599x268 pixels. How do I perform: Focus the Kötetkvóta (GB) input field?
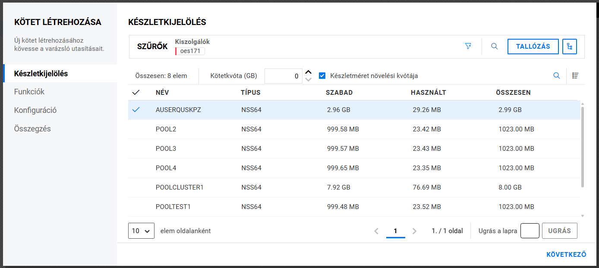pyautogui.click(x=284, y=76)
